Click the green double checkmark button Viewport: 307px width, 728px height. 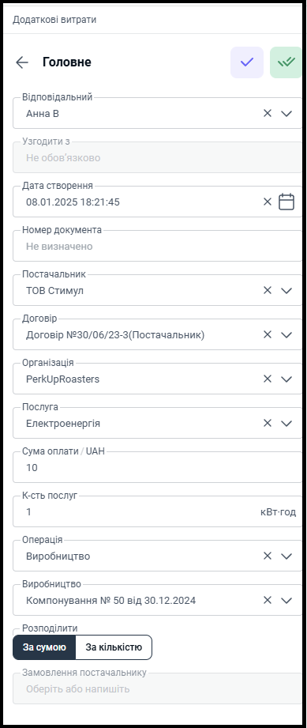click(x=286, y=62)
